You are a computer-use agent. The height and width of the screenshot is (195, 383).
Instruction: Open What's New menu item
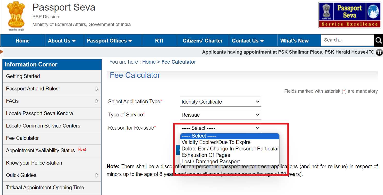294,41
